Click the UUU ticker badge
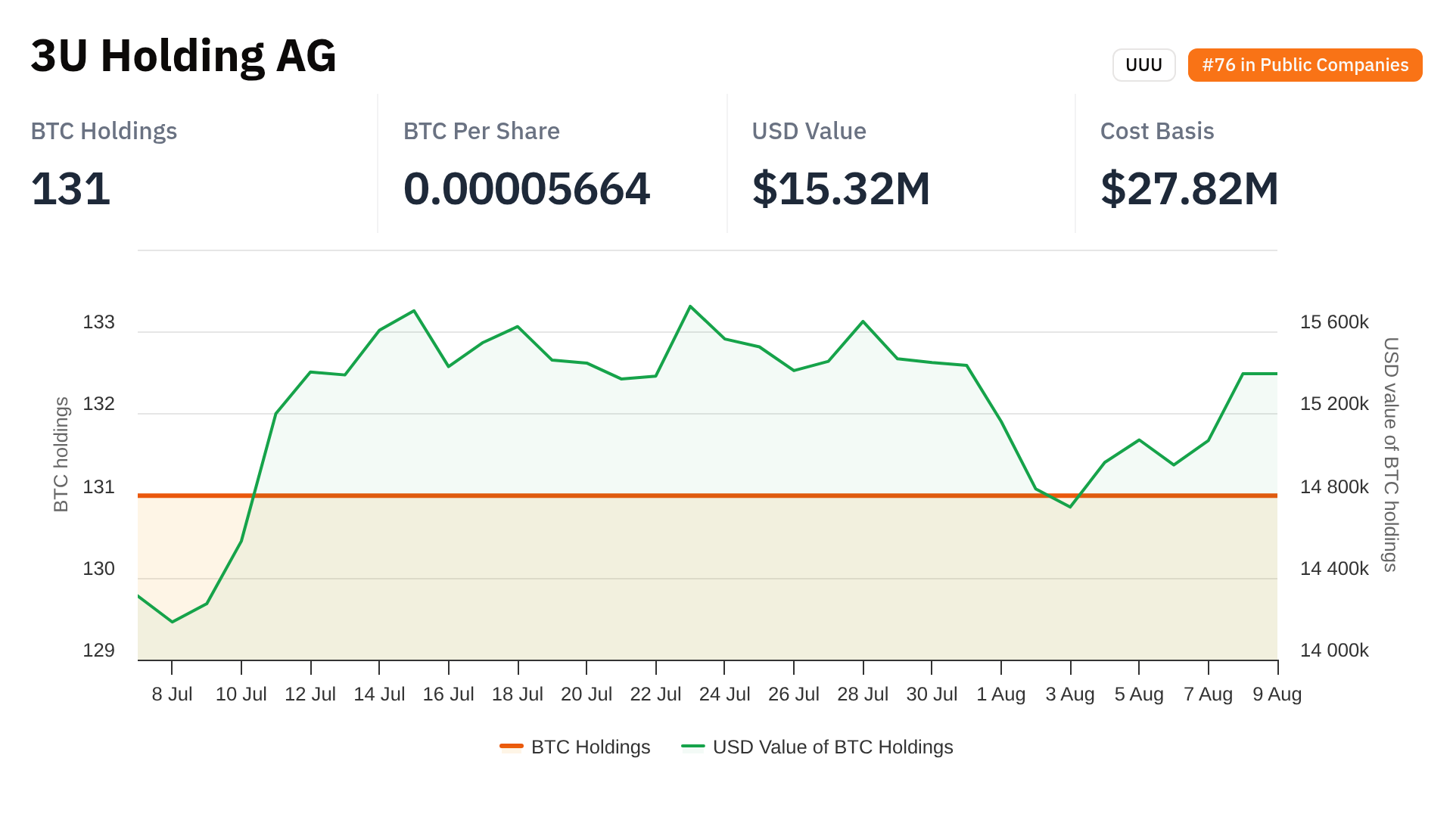This screenshot has width=1453, height=817. (1143, 65)
